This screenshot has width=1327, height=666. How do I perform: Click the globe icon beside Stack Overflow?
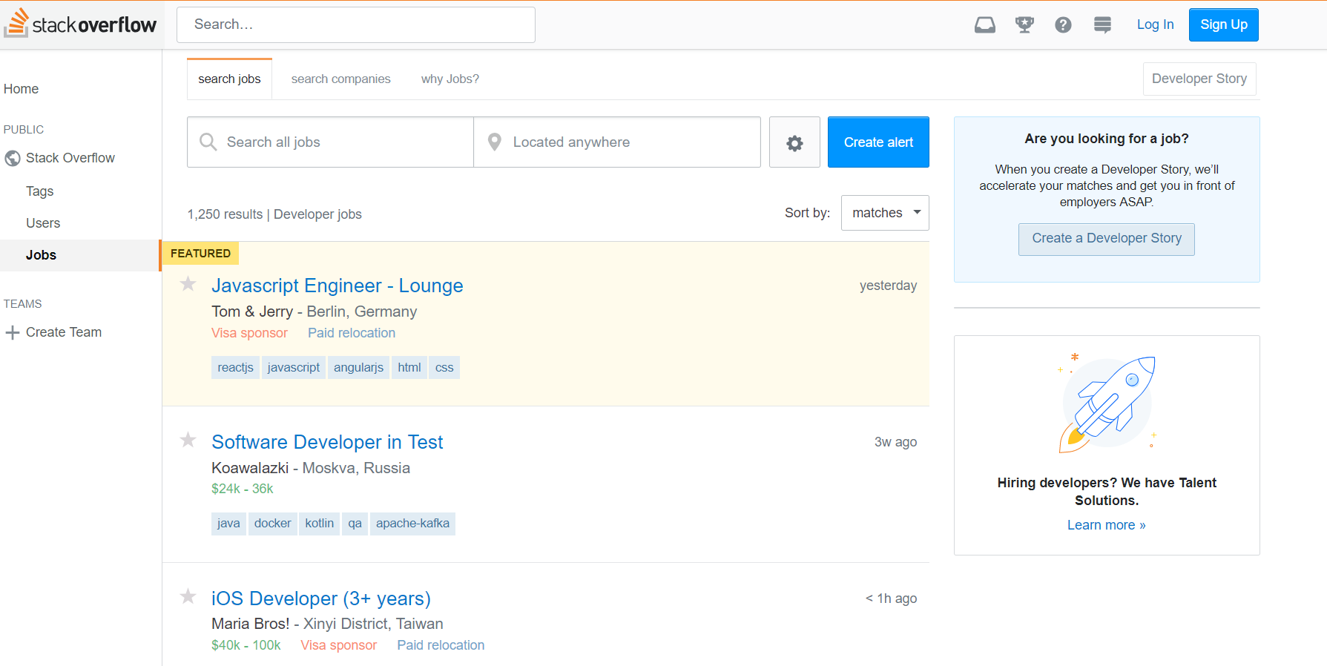tap(13, 158)
